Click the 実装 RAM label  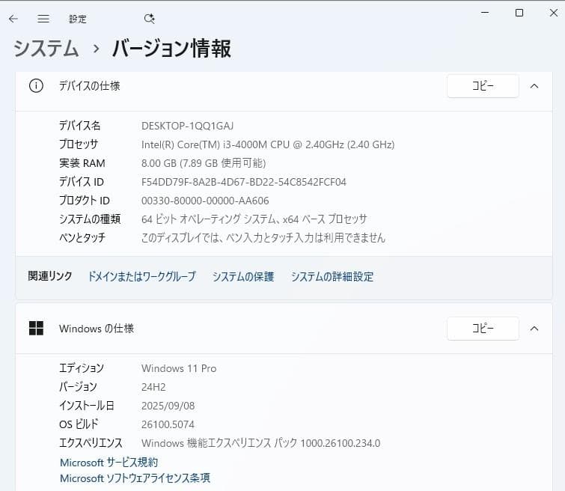pyautogui.click(x=82, y=163)
